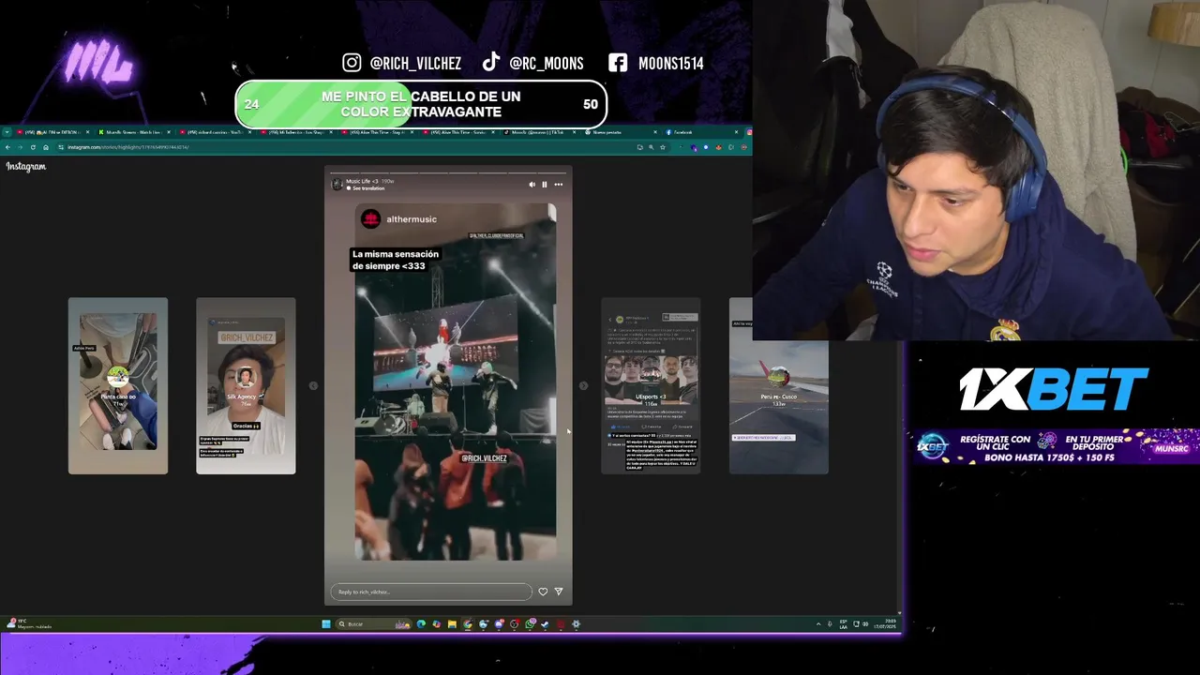Like the story with the heart icon
This screenshot has width=1200, height=675.
coord(543,592)
